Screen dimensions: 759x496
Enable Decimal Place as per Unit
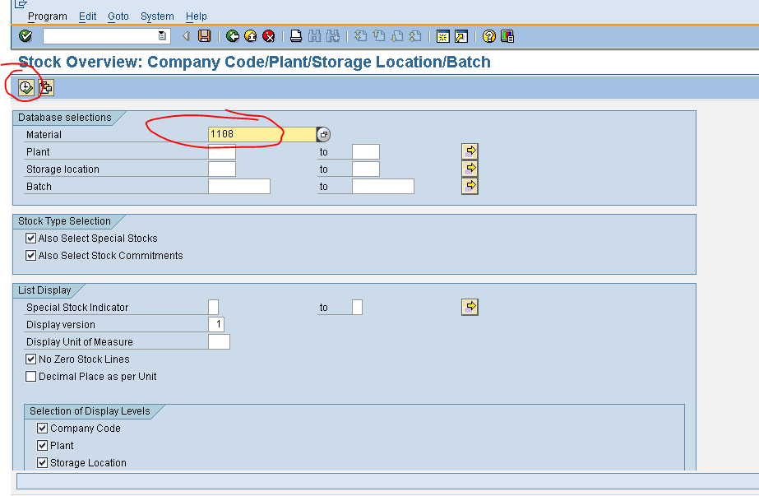[x=30, y=376]
